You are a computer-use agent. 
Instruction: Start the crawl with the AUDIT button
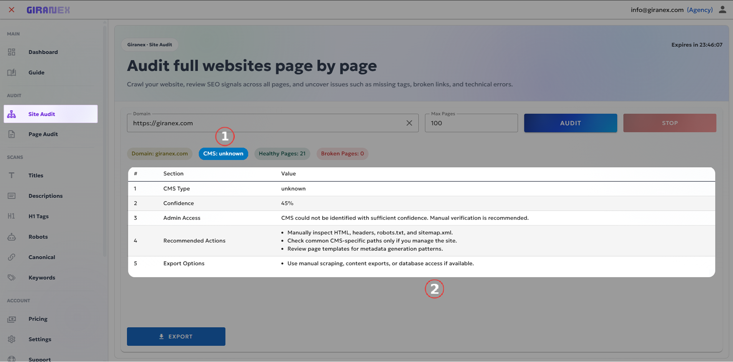[571, 123]
